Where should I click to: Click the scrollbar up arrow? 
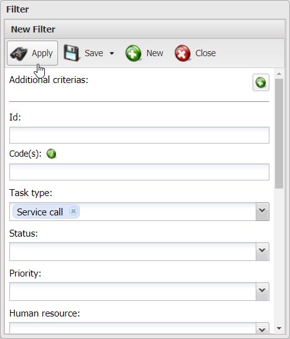[279, 74]
